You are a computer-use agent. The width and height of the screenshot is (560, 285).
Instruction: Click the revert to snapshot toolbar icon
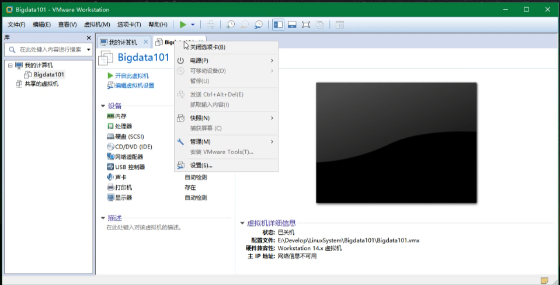pos(245,25)
